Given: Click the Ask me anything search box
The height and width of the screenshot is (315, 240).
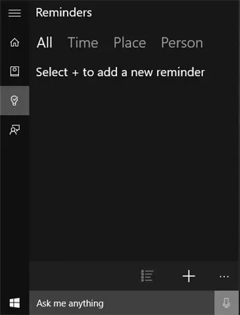Looking at the screenshot, I should 122,303.
